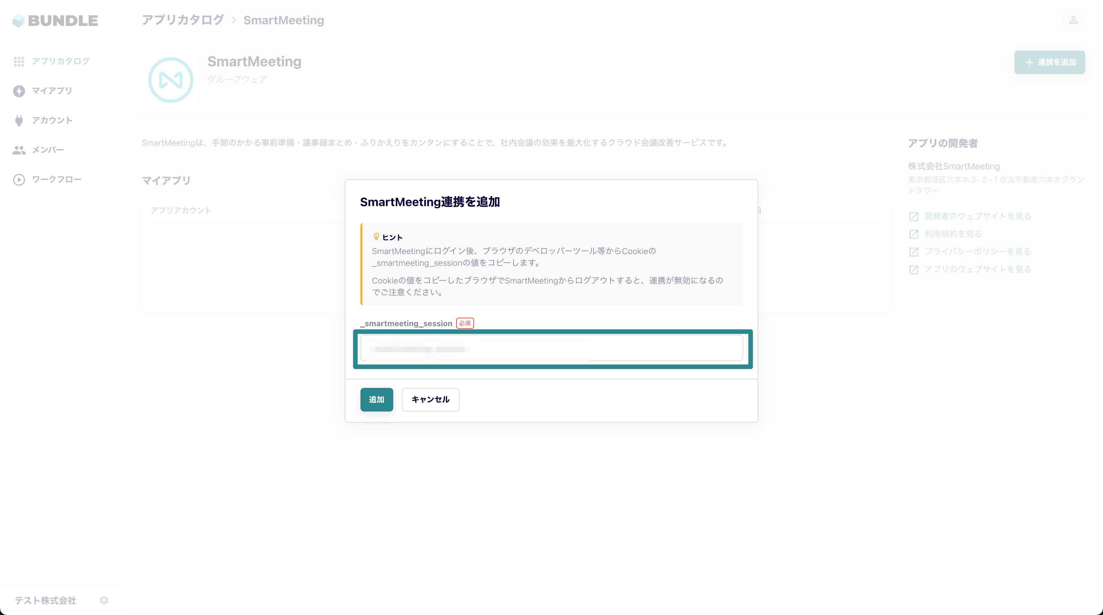Viewport: 1103px width, 615px height.
Task: Open プライバシーポリシーを見る link
Action: [978, 252]
